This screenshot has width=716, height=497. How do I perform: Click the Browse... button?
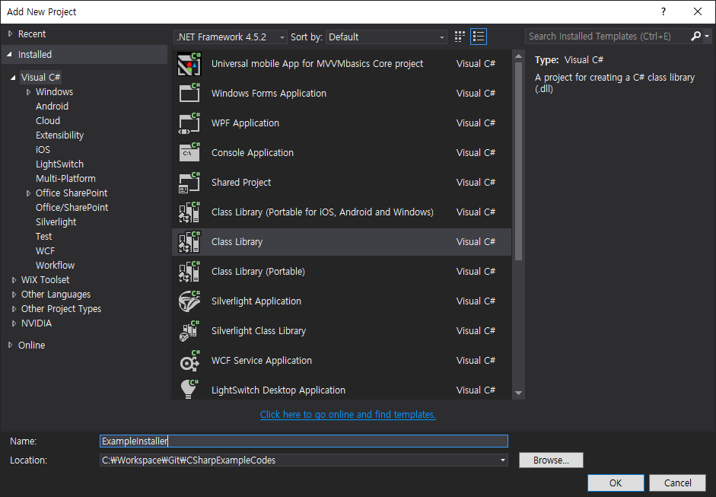[551, 460]
